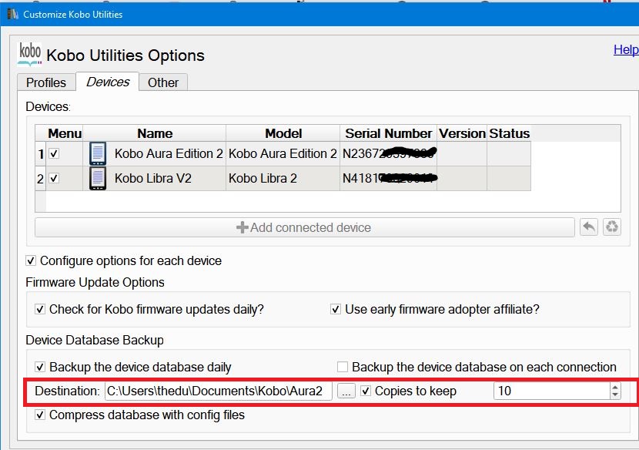Click serial number cell starting with N2367
This screenshot has height=450, width=639.
[x=388, y=153]
